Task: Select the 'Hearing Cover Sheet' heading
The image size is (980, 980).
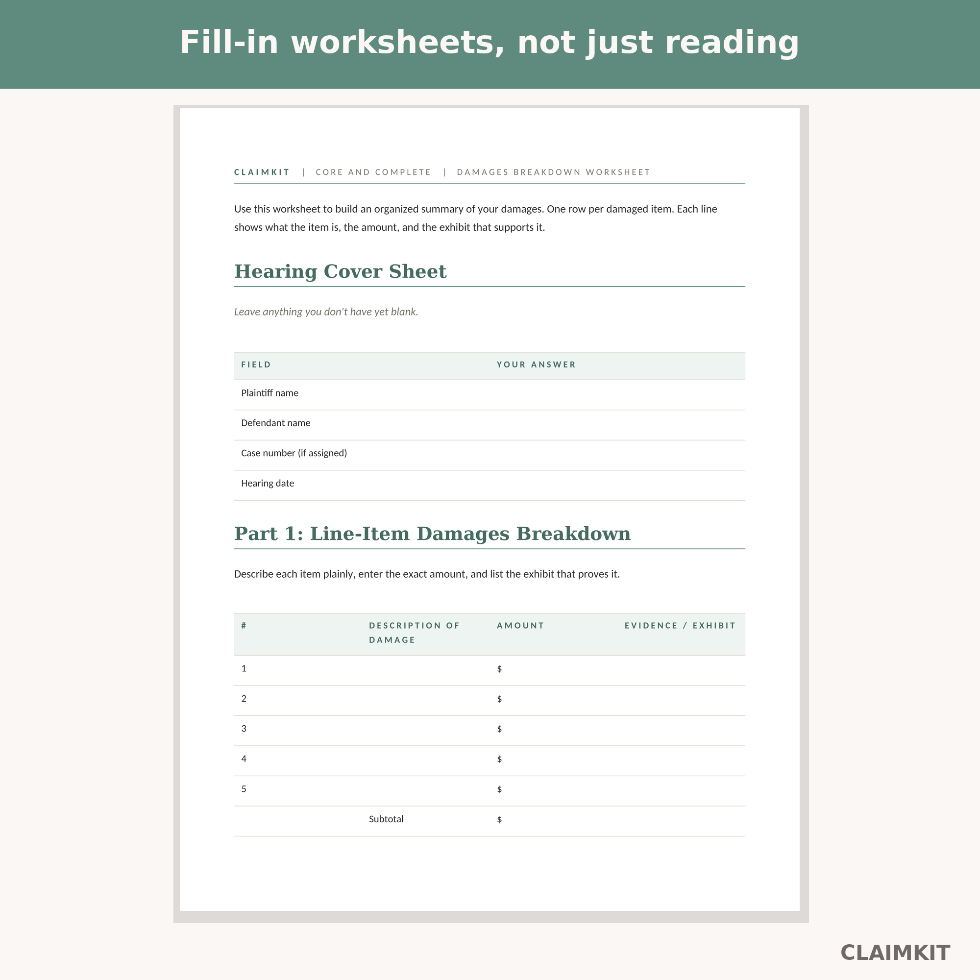Action: pos(341,271)
